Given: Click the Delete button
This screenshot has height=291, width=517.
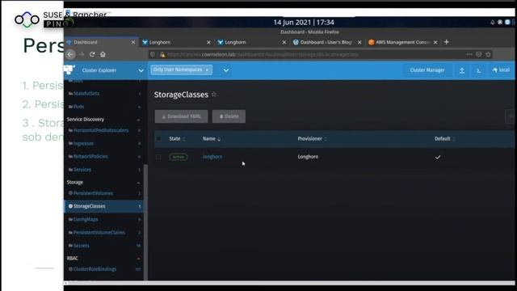Looking at the screenshot, I should click(x=229, y=116).
